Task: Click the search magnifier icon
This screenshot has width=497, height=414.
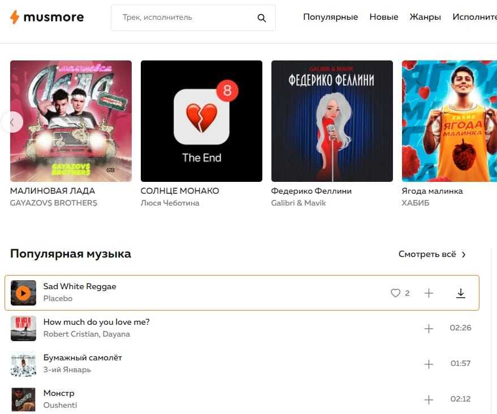Action: coord(261,18)
